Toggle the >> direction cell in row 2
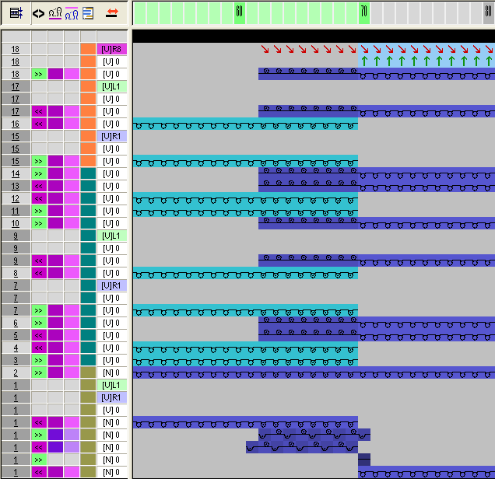Viewport: 495px width, 479px height. (x=39, y=372)
